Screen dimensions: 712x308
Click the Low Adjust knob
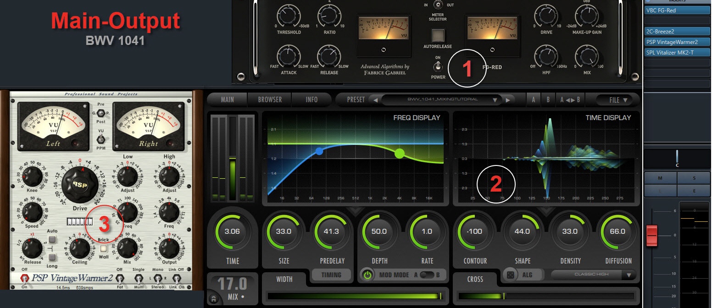click(x=127, y=176)
